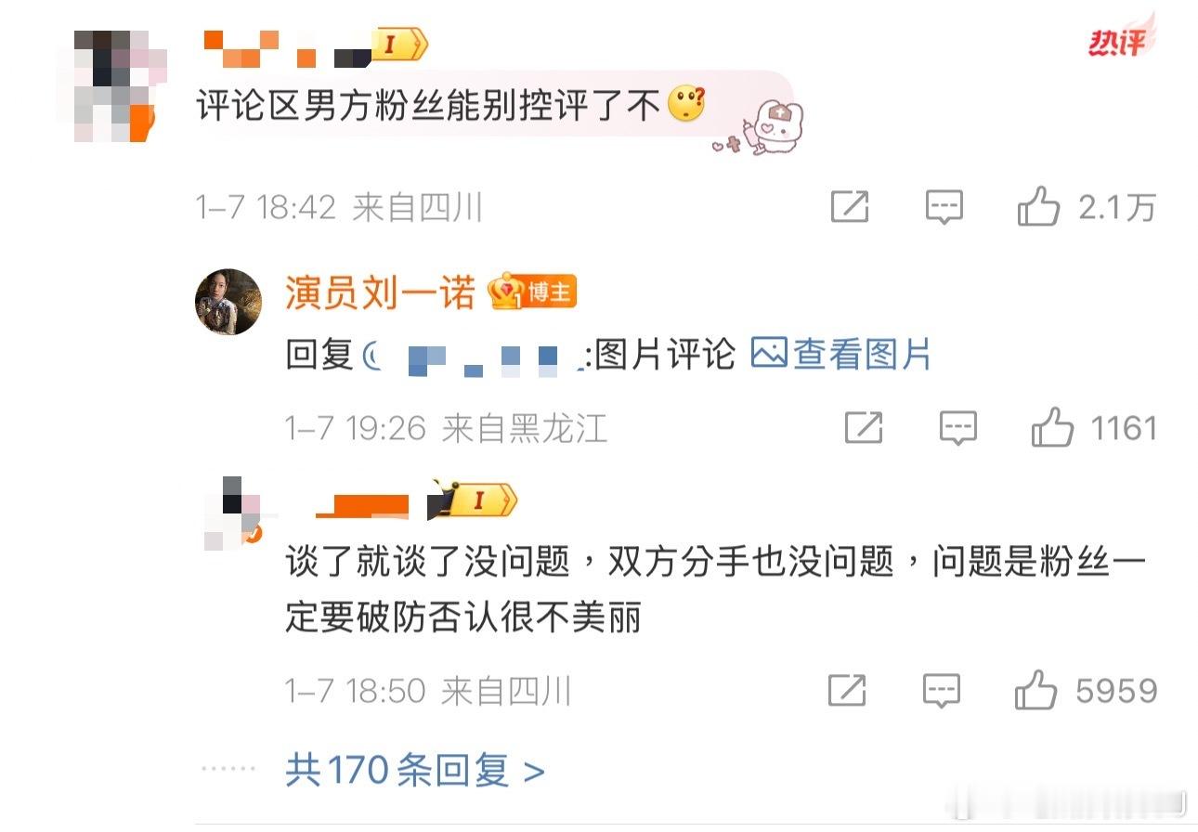Share the 18:50 comment about 粉丝破防
This screenshot has height=832, width=1198.
click(x=847, y=691)
